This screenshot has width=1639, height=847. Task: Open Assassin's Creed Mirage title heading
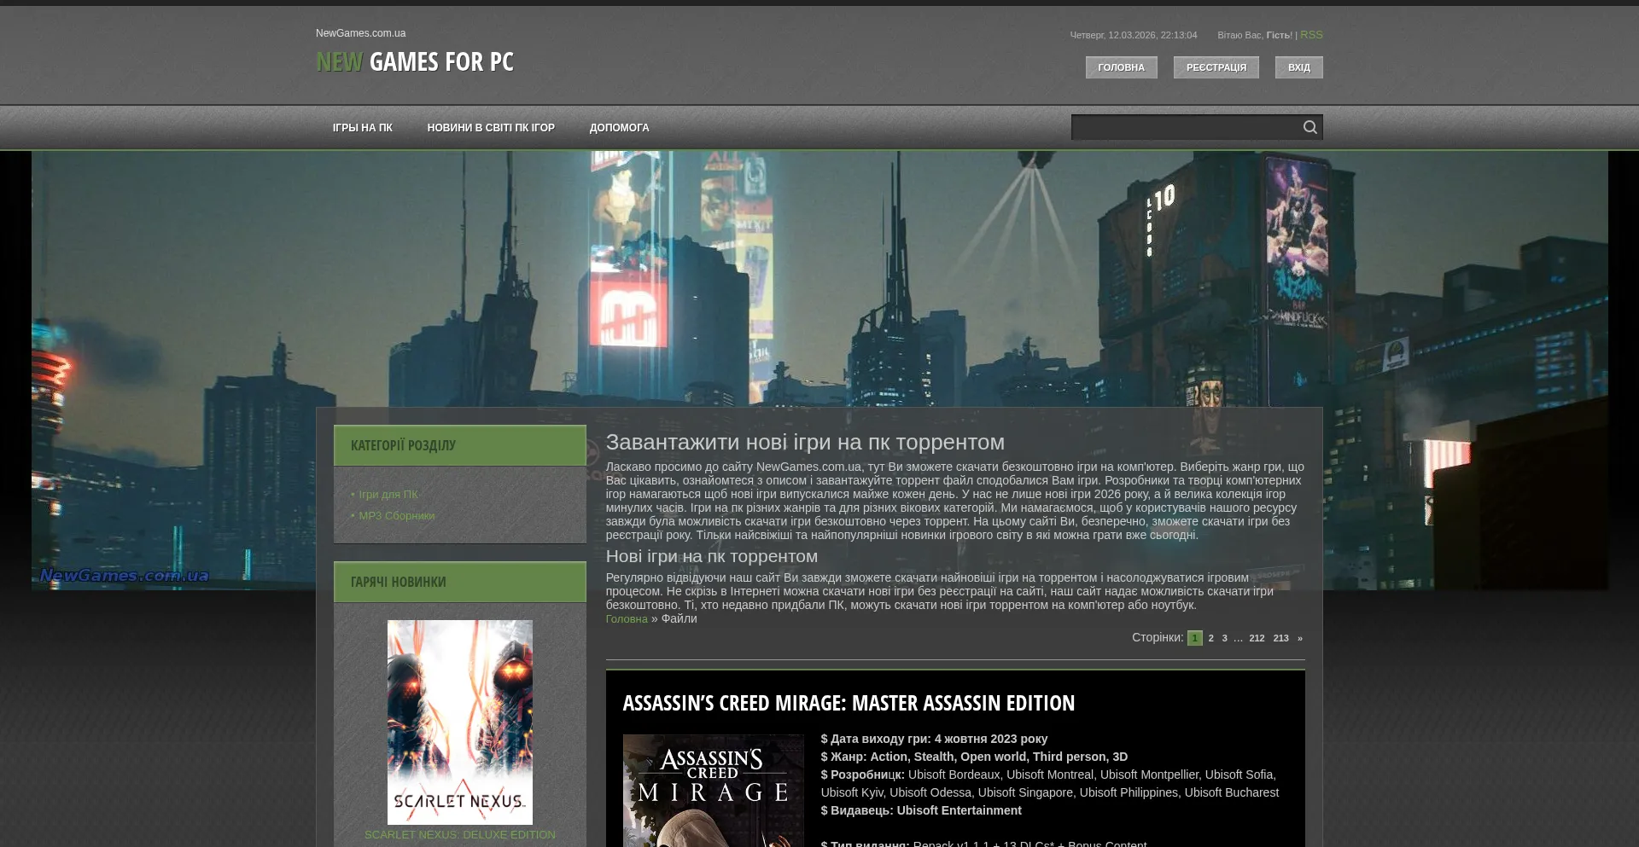(x=849, y=703)
